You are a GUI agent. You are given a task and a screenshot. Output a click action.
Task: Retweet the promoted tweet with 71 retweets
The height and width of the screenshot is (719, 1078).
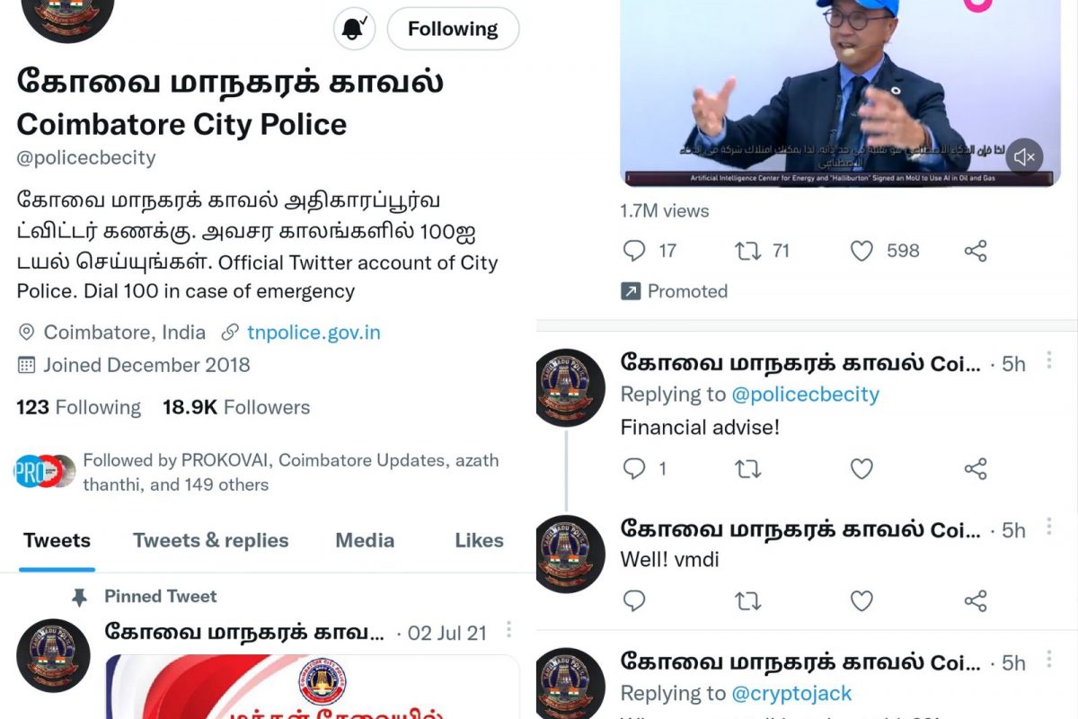point(747,251)
